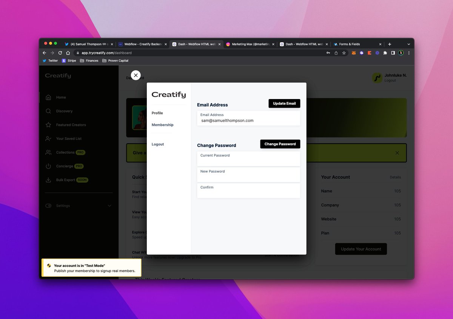Open the tab search dropdown chevron
The height and width of the screenshot is (319, 453).
point(408,44)
